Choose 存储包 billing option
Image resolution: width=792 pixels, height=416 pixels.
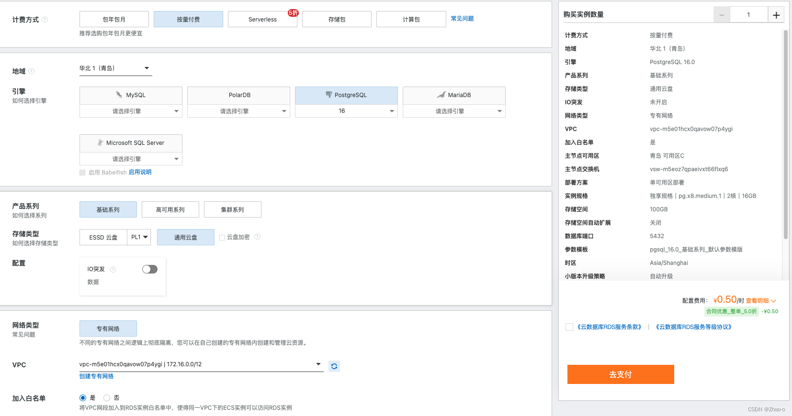tap(337, 19)
